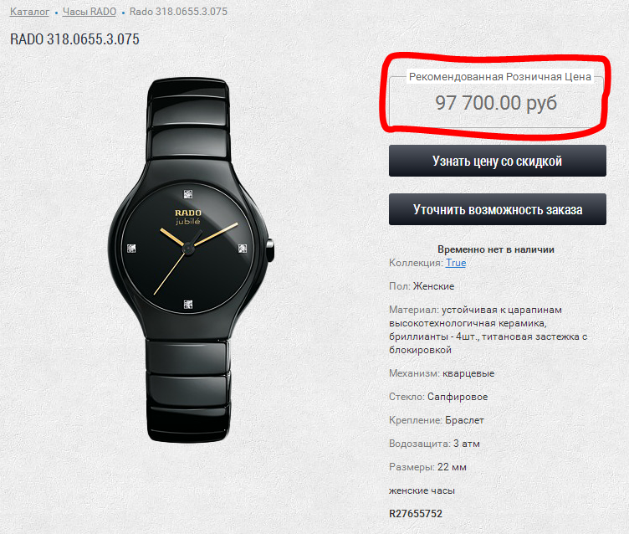Click the Рекомендованная Розничная Цена label
The height and width of the screenshot is (534, 629).
(500, 77)
